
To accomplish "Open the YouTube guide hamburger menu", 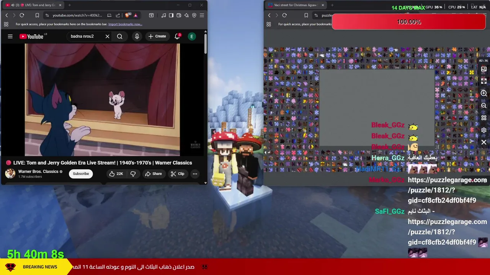I will point(10,36).
